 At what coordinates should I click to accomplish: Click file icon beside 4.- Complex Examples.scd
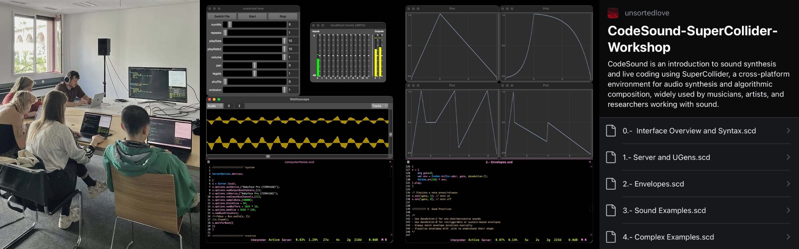point(611,237)
